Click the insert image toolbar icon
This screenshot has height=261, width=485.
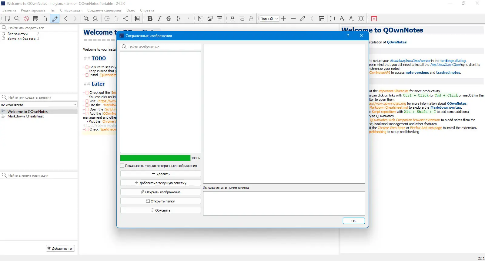point(210,19)
